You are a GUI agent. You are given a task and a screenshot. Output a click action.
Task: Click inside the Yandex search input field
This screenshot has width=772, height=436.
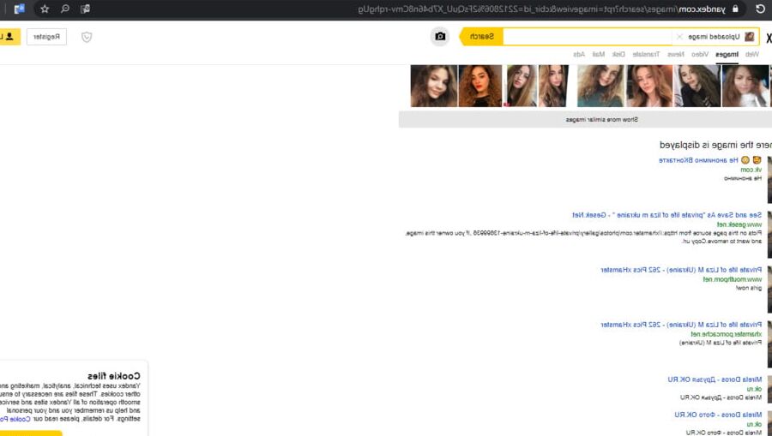tap(587, 37)
